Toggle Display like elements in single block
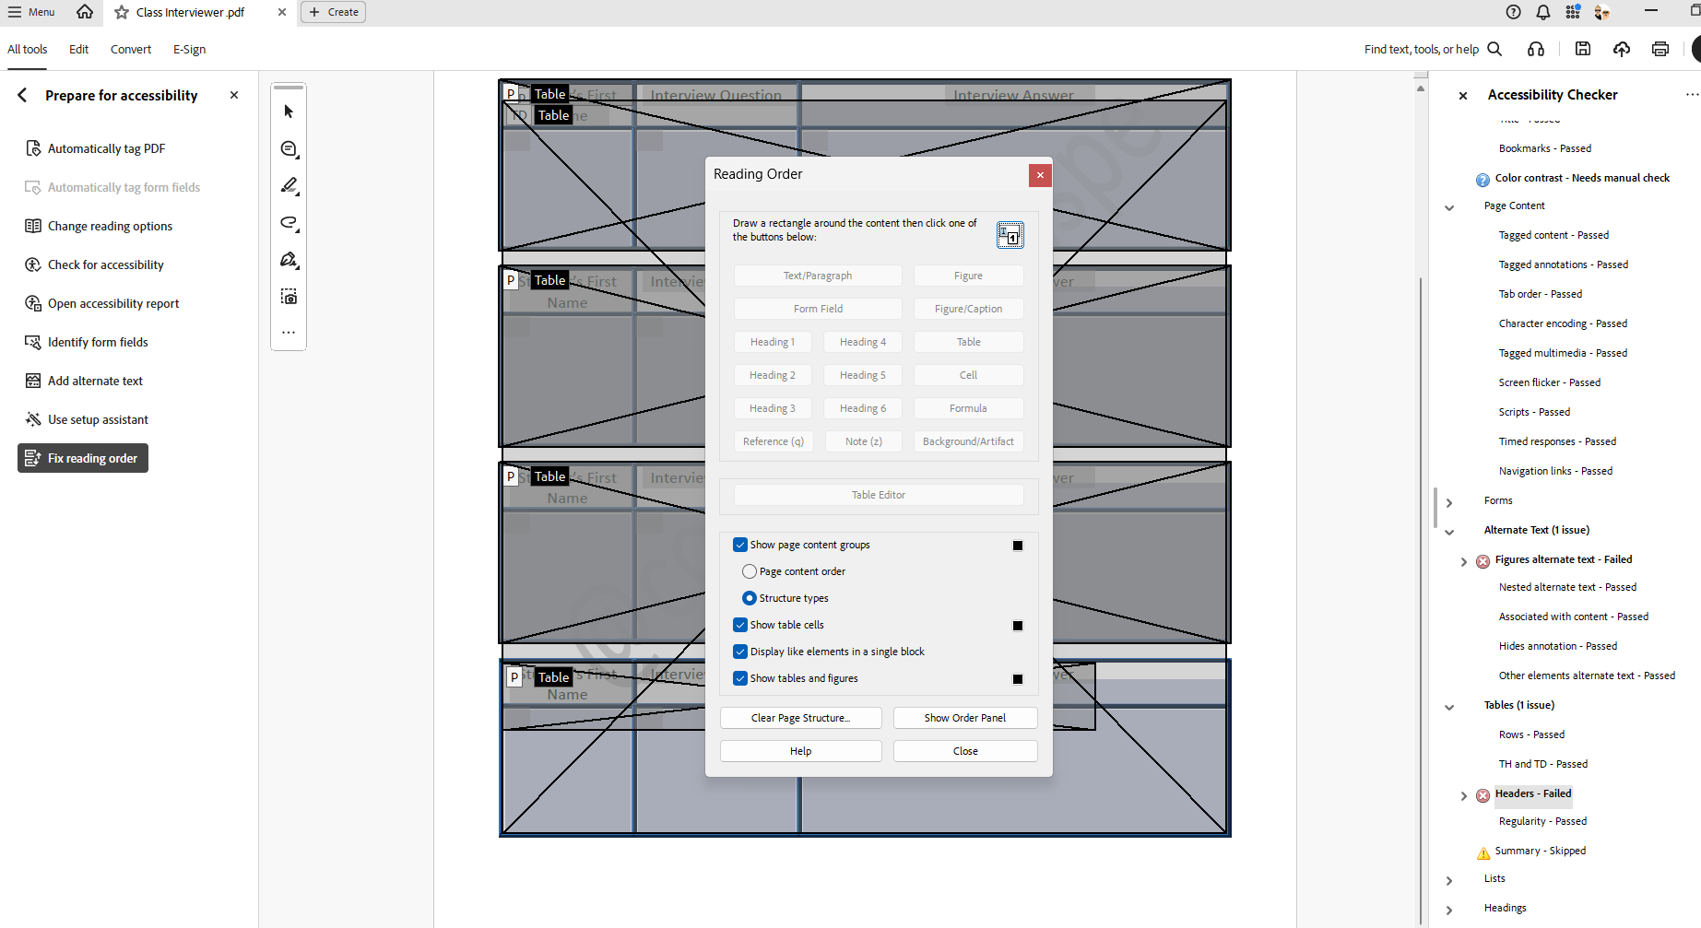The width and height of the screenshot is (1701, 928). tap(740, 652)
